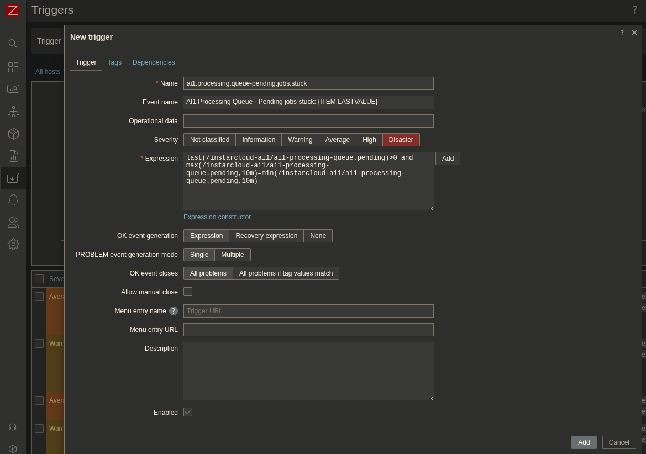Set severity to Not classified

click(209, 140)
